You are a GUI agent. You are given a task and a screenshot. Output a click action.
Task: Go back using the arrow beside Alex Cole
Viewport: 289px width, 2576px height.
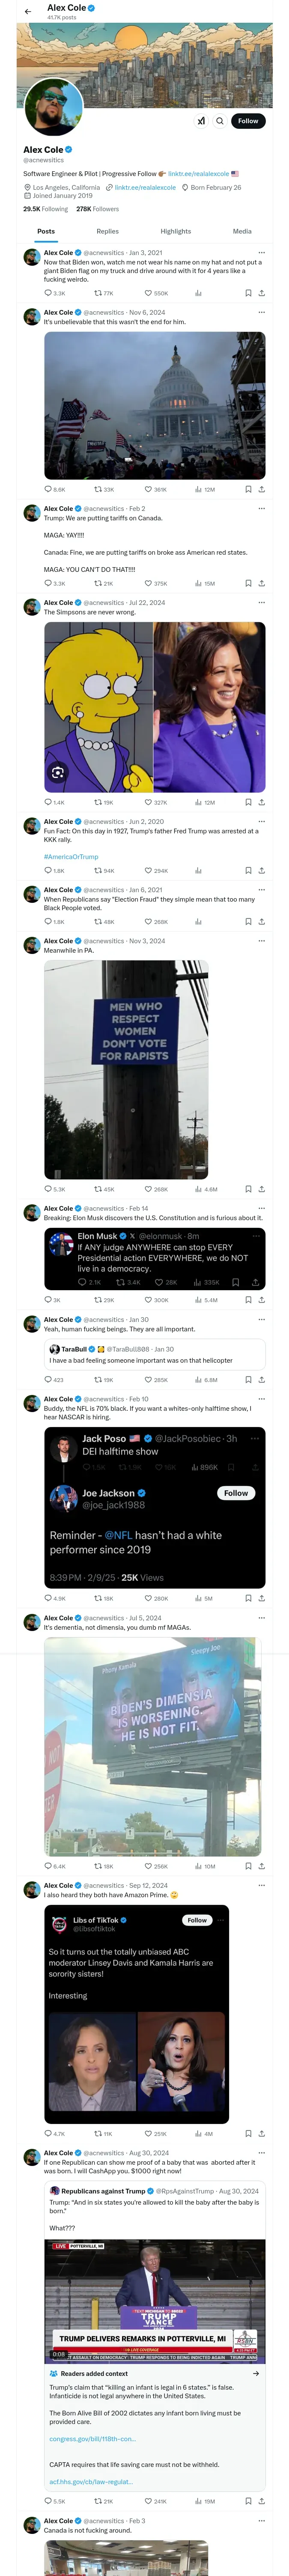[x=28, y=11]
